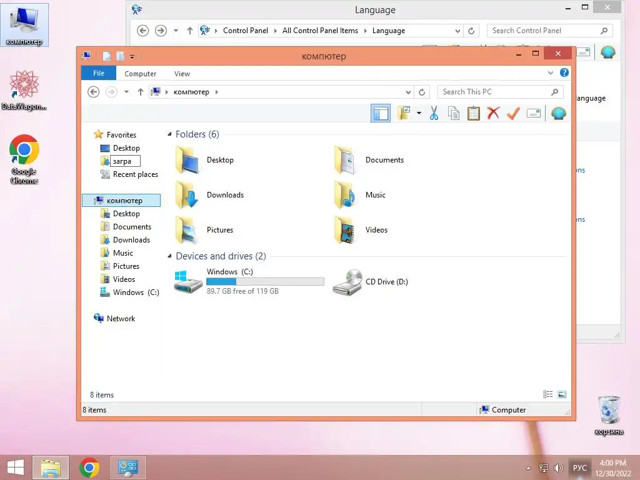Click Control Panel in Language window breadcrumb
Screen dimensions: 640x480
tap(245, 31)
